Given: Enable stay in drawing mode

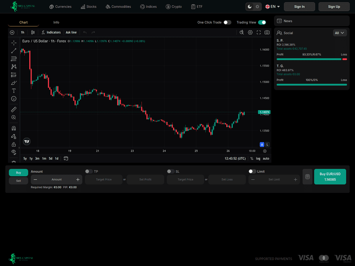Looking at the screenshot, I should coord(14,136).
